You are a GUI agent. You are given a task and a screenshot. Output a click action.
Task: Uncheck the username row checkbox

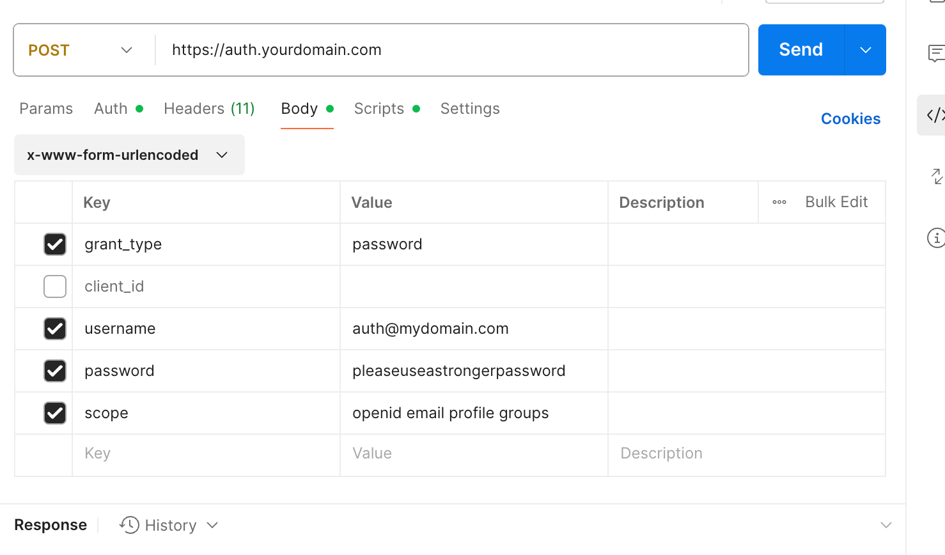pyautogui.click(x=55, y=329)
